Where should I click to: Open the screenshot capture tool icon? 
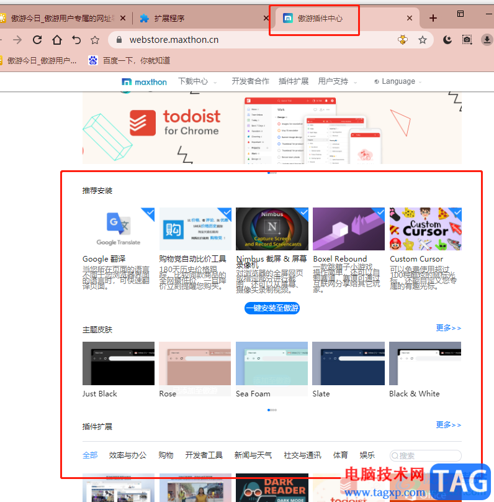467,40
